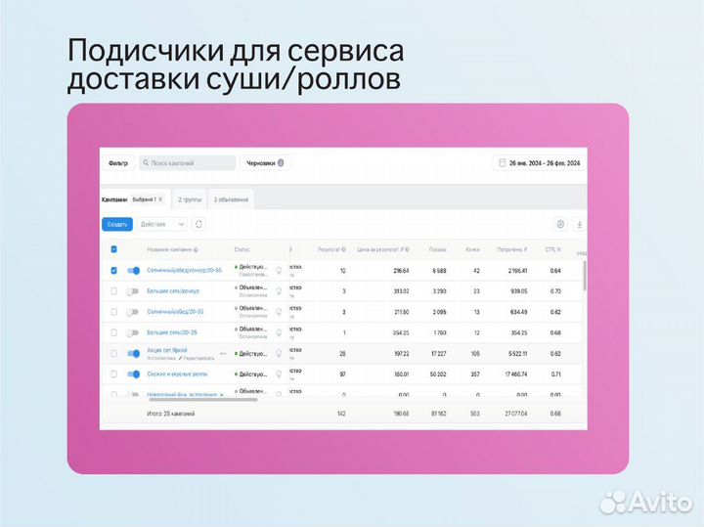Viewport: 704px width, 527px height.
Task: Click the vertical scrollbar at table right
Action: click(585, 276)
